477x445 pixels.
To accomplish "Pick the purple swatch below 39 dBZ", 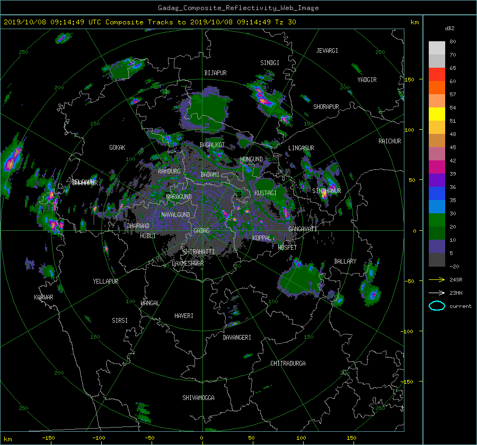I will [x=437, y=180].
